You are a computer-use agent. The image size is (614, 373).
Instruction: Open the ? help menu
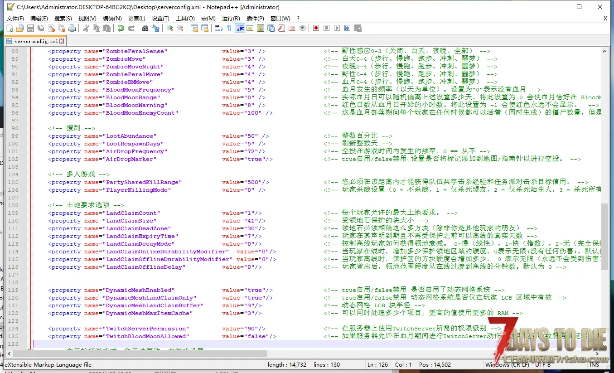(298, 19)
